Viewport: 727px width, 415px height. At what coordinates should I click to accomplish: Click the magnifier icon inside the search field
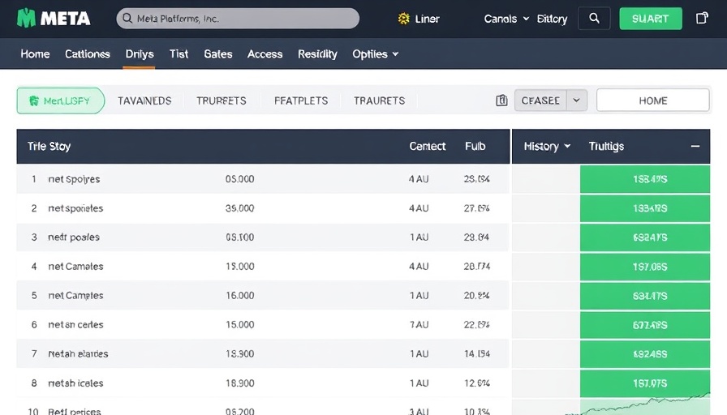point(127,18)
